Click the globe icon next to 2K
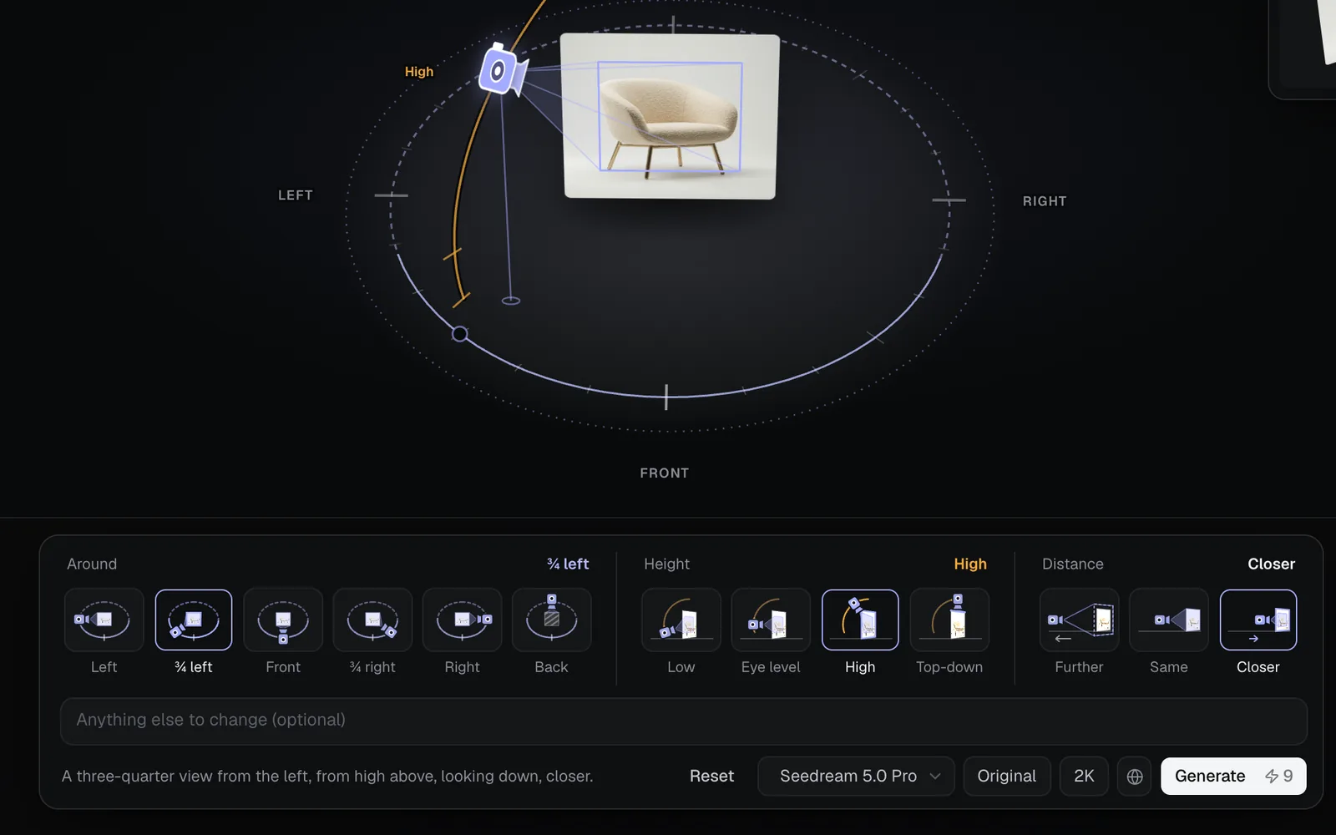 point(1135,777)
